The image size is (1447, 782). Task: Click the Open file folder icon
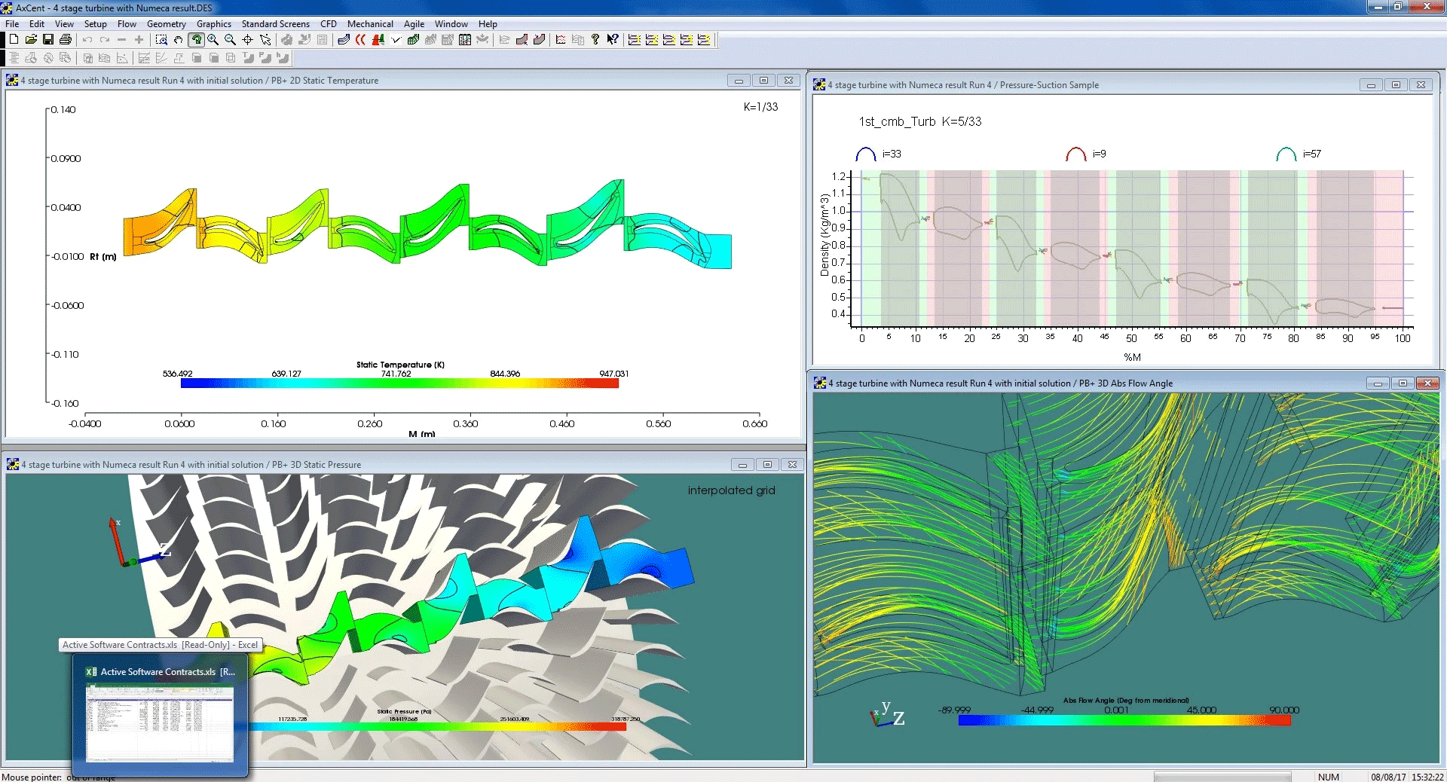tap(31, 40)
